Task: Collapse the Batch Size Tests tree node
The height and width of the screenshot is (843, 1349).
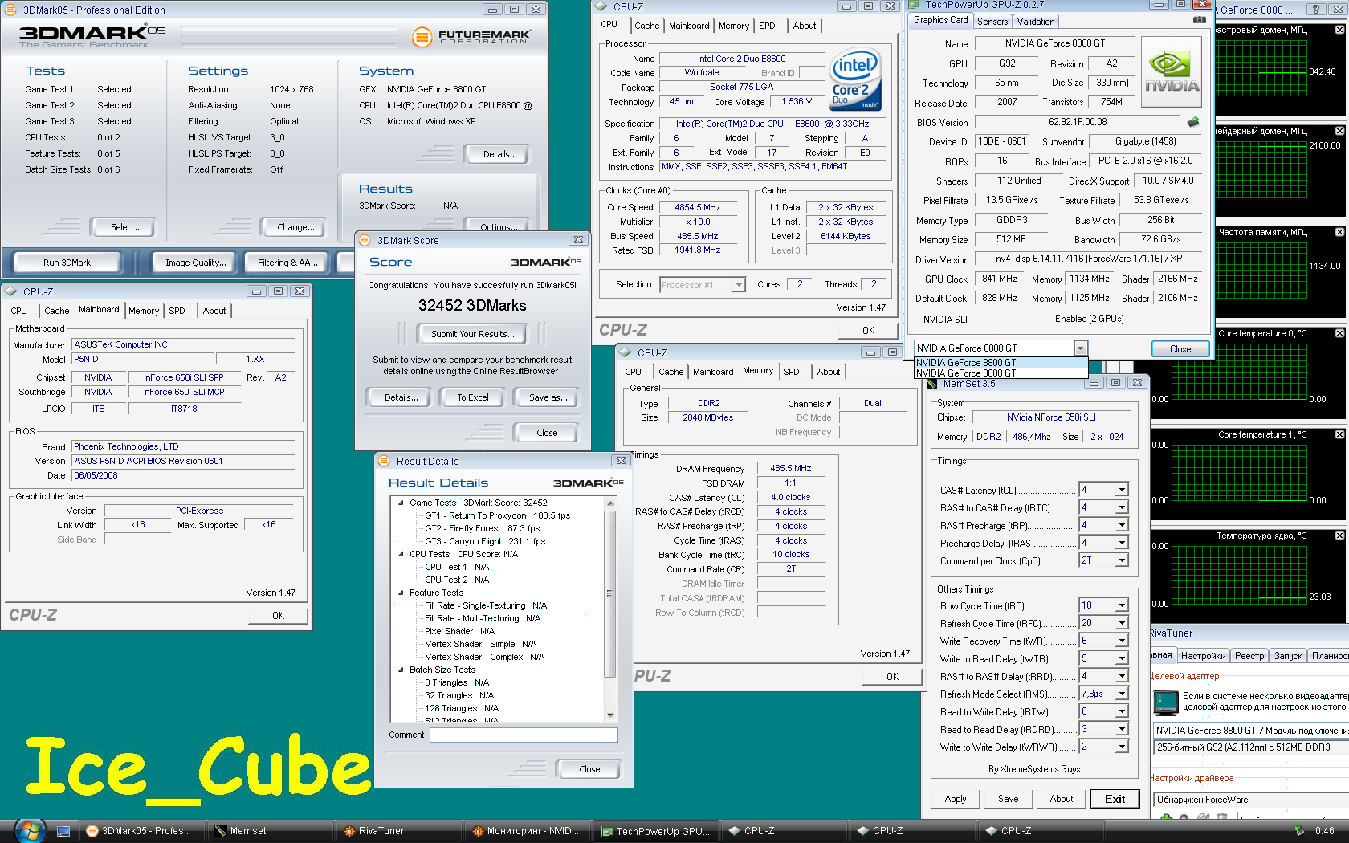Action: (x=401, y=670)
